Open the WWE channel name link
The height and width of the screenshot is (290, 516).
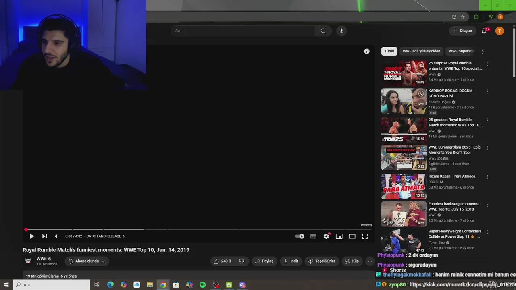point(42,259)
